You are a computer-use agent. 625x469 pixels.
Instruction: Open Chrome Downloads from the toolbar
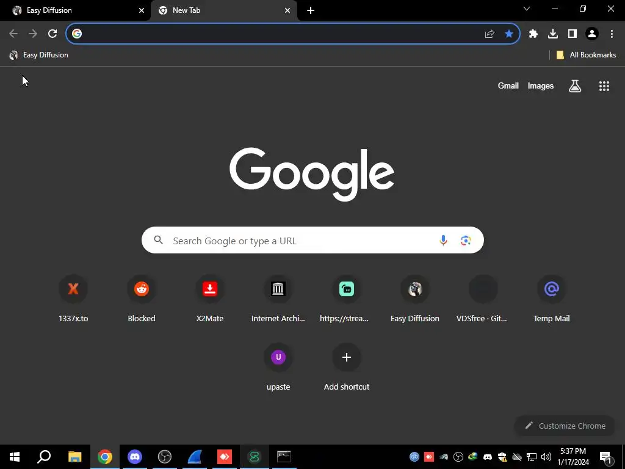tap(553, 34)
